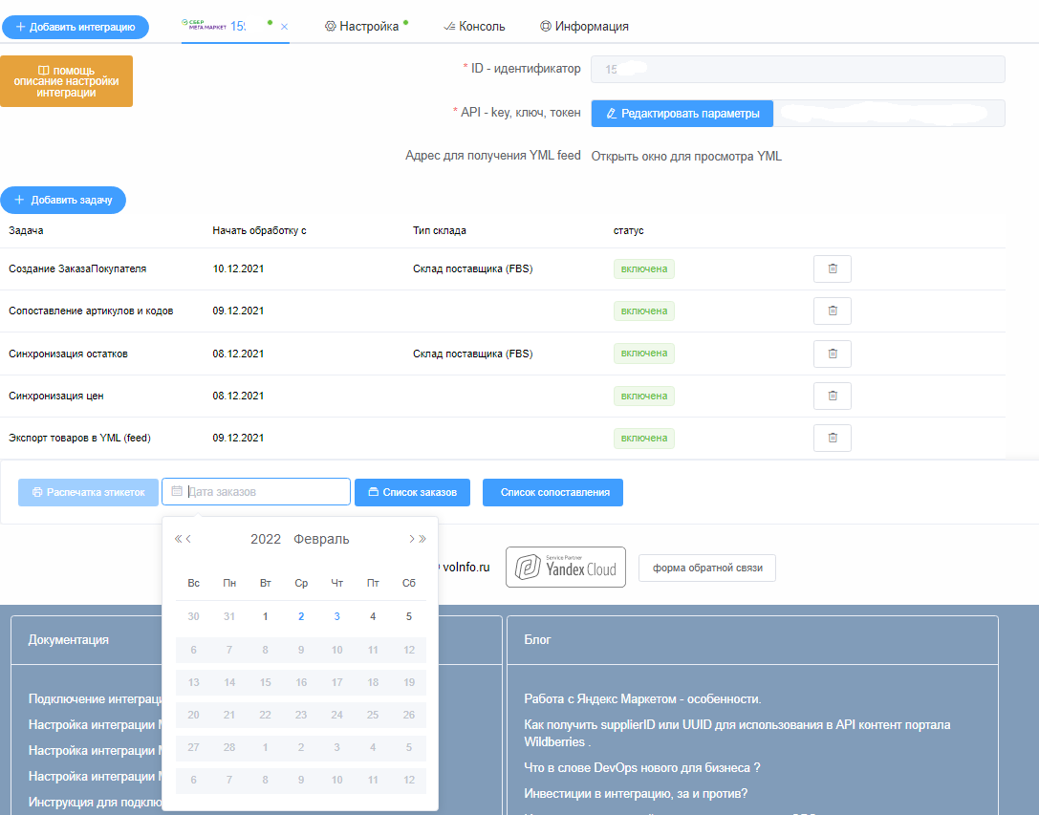Viewport: 1039px width, 815px height.
Task: Select February 3 in the calendar
Action: [336, 616]
